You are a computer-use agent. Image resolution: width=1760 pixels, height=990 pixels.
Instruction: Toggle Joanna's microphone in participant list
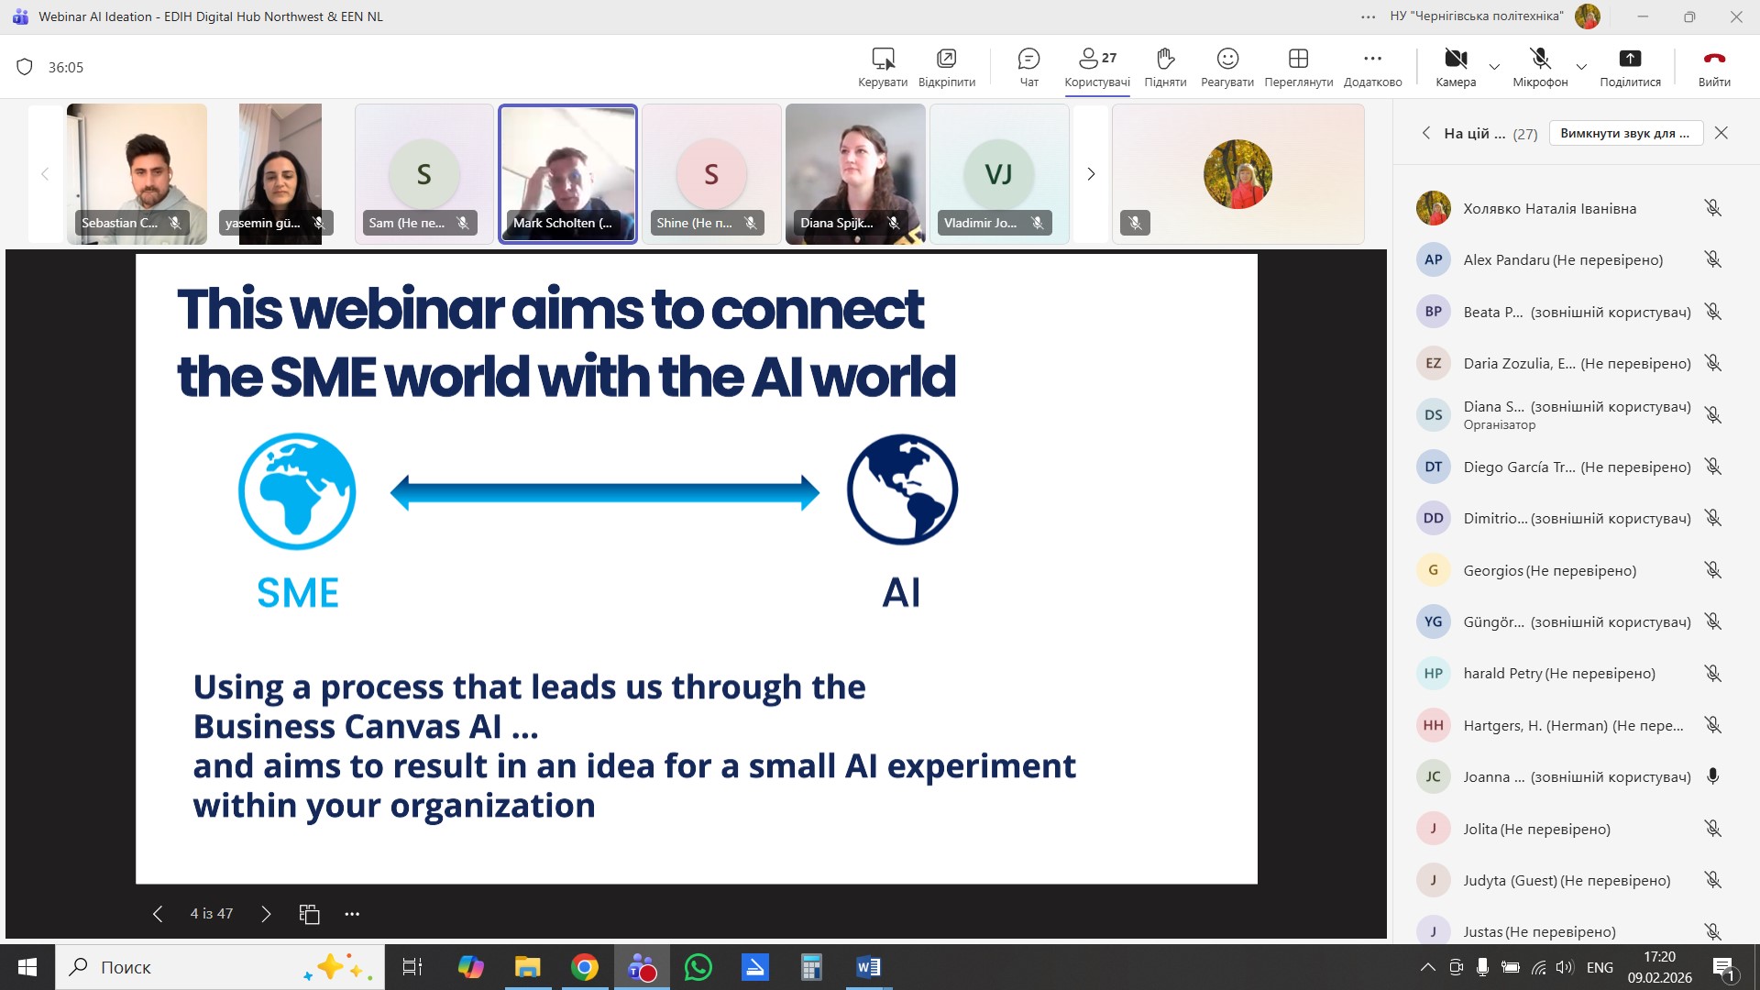pyautogui.click(x=1711, y=776)
